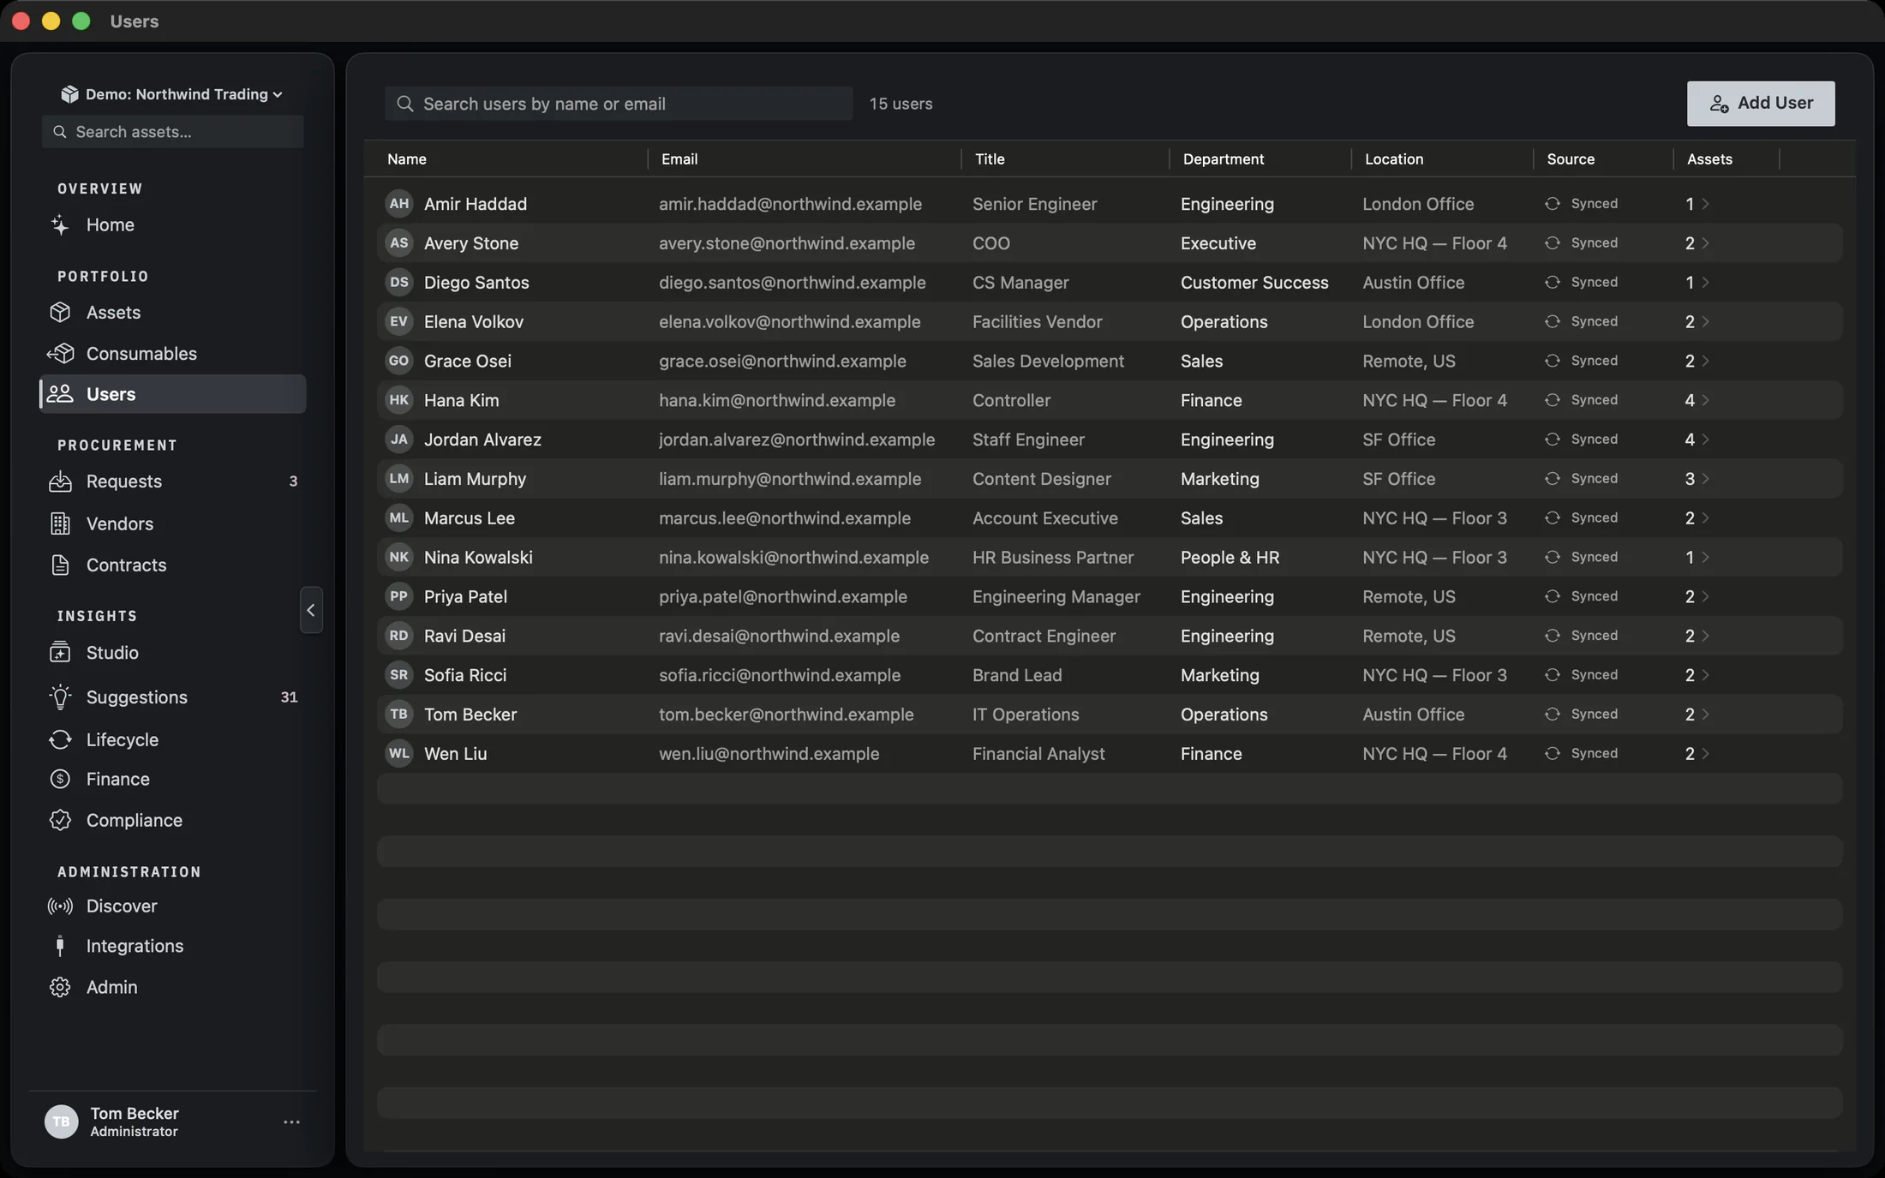Click the AH avatar for Amir Haddad

click(398, 204)
